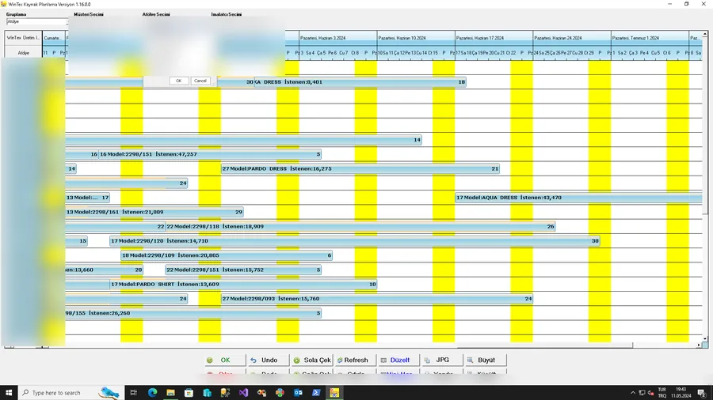Open the clock showing 19:43
The width and height of the screenshot is (713, 400).
pyautogui.click(x=681, y=393)
